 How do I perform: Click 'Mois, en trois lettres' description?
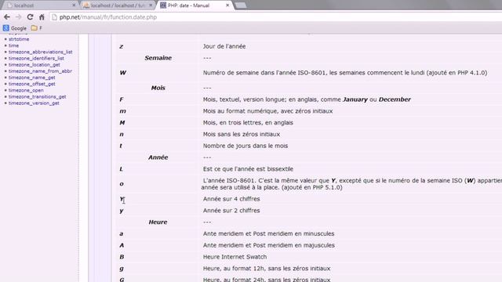coord(248,122)
